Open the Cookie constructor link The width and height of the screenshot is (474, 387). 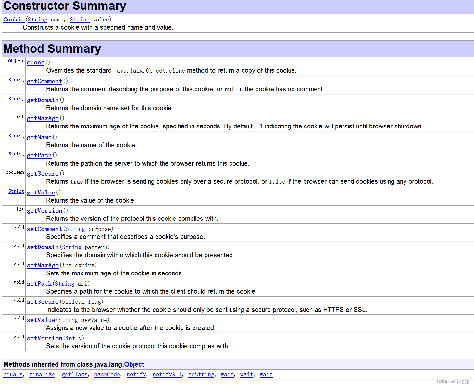[x=14, y=20]
